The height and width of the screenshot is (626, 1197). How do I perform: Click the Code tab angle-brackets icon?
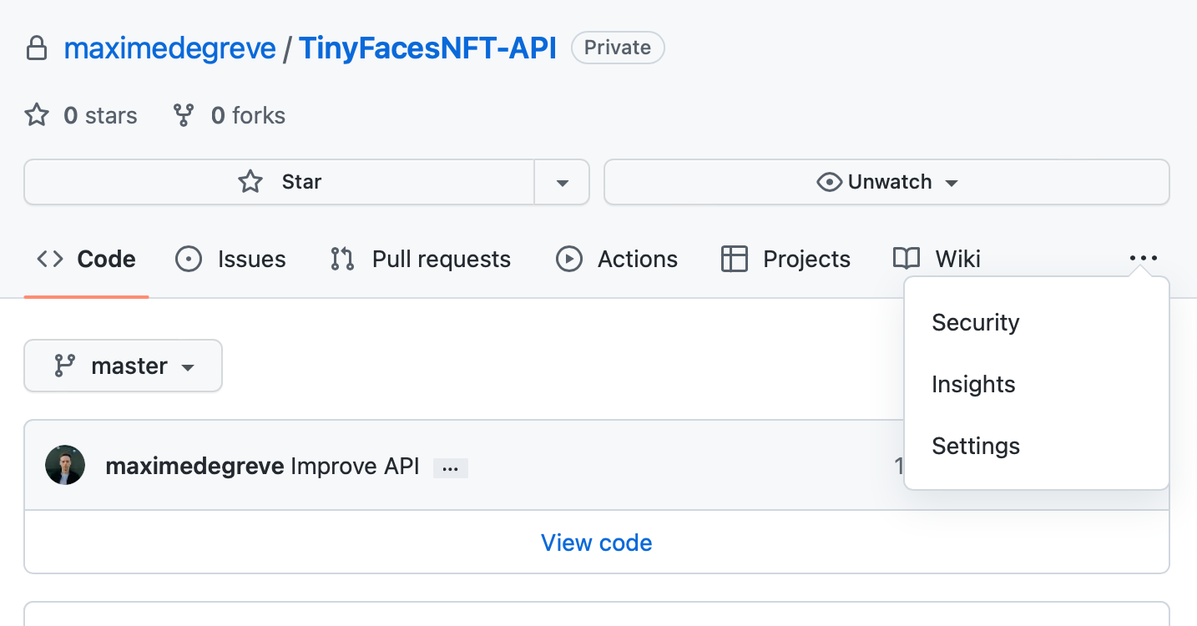(x=50, y=260)
